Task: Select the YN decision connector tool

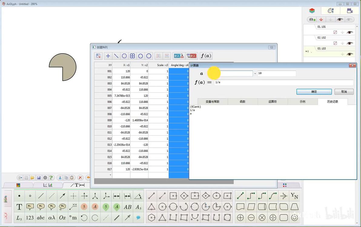Action: pos(294,196)
